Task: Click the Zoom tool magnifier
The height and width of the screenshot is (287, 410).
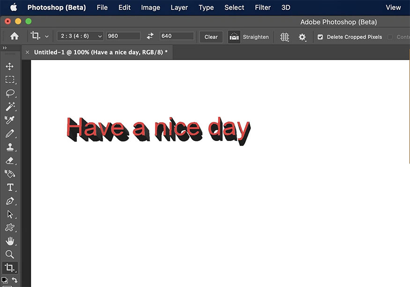Action: click(x=10, y=254)
